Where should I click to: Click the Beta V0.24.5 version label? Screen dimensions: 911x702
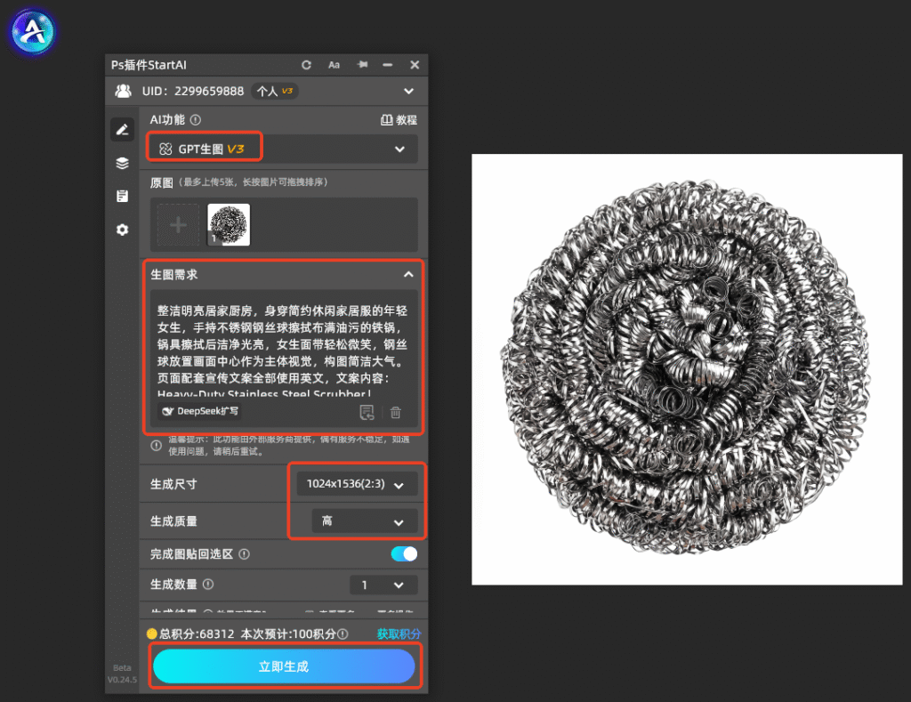pyautogui.click(x=122, y=674)
